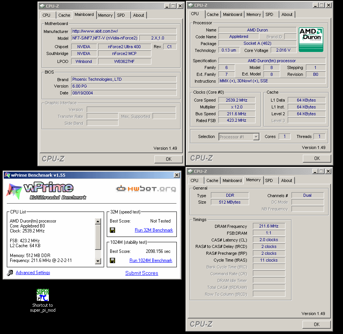This screenshot has height=334, width=343.
Task: Click the BIOS date 08/19/2004 field
Action: [124, 93]
